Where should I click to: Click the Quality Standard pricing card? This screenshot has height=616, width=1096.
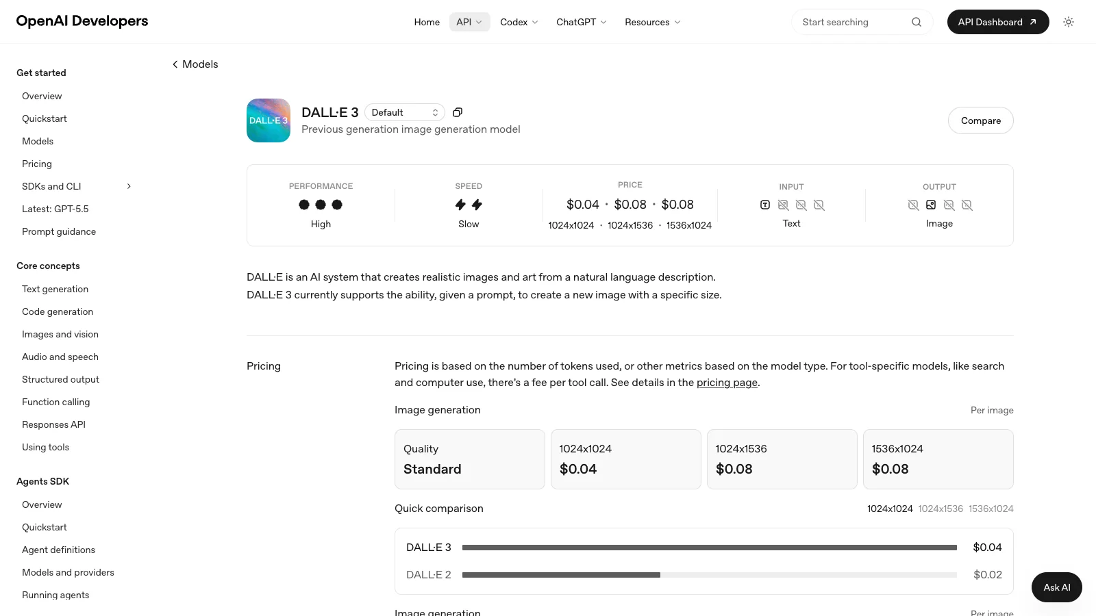(x=470, y=459)
